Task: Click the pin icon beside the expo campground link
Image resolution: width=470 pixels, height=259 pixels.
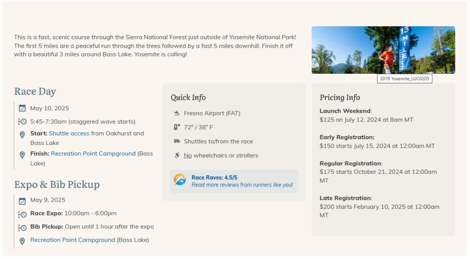Action: 22,241
